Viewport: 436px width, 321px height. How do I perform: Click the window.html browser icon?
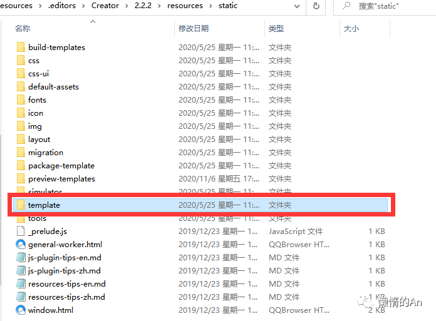coord(21,310)
